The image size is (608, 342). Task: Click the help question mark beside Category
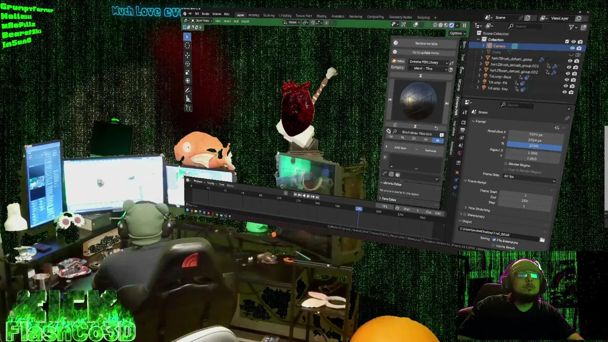coord(451,70)
